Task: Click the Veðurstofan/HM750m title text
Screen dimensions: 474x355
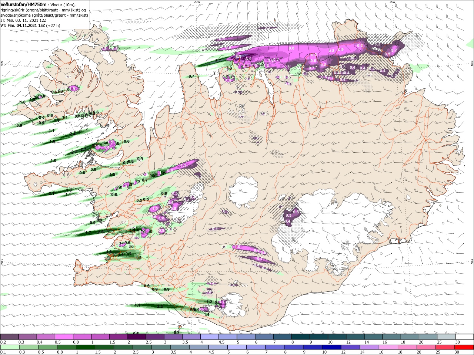Action: coord(23,4)
